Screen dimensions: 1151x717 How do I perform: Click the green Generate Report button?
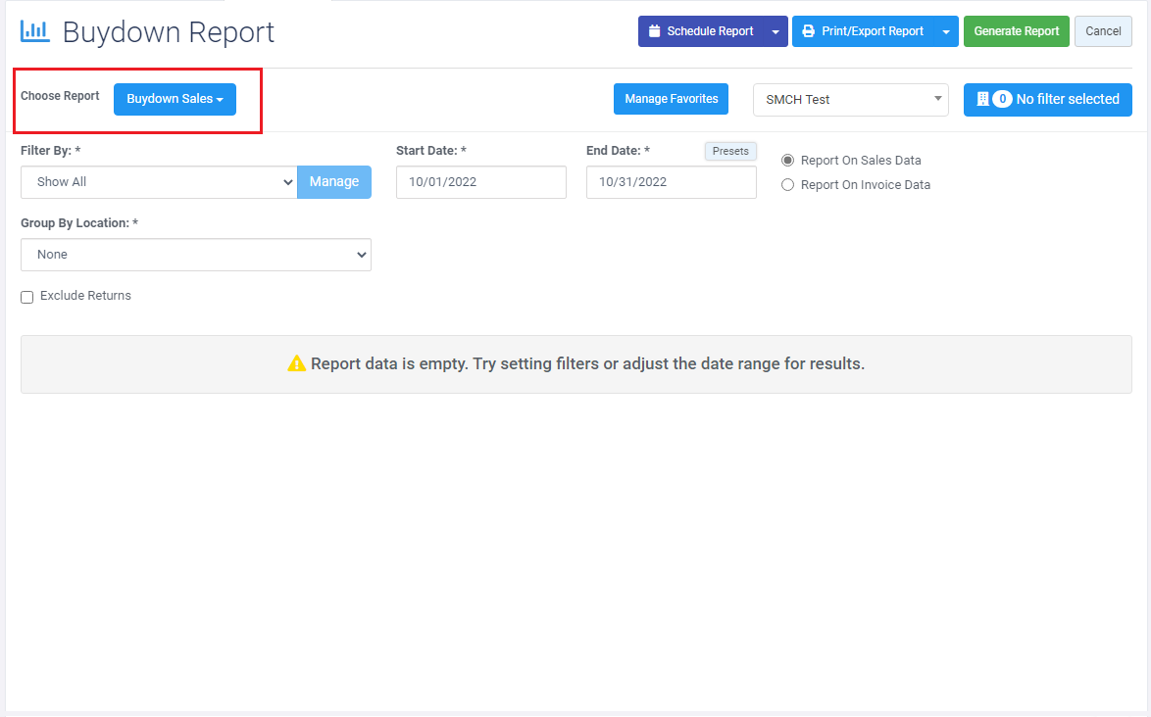(x=1017, y=31)
